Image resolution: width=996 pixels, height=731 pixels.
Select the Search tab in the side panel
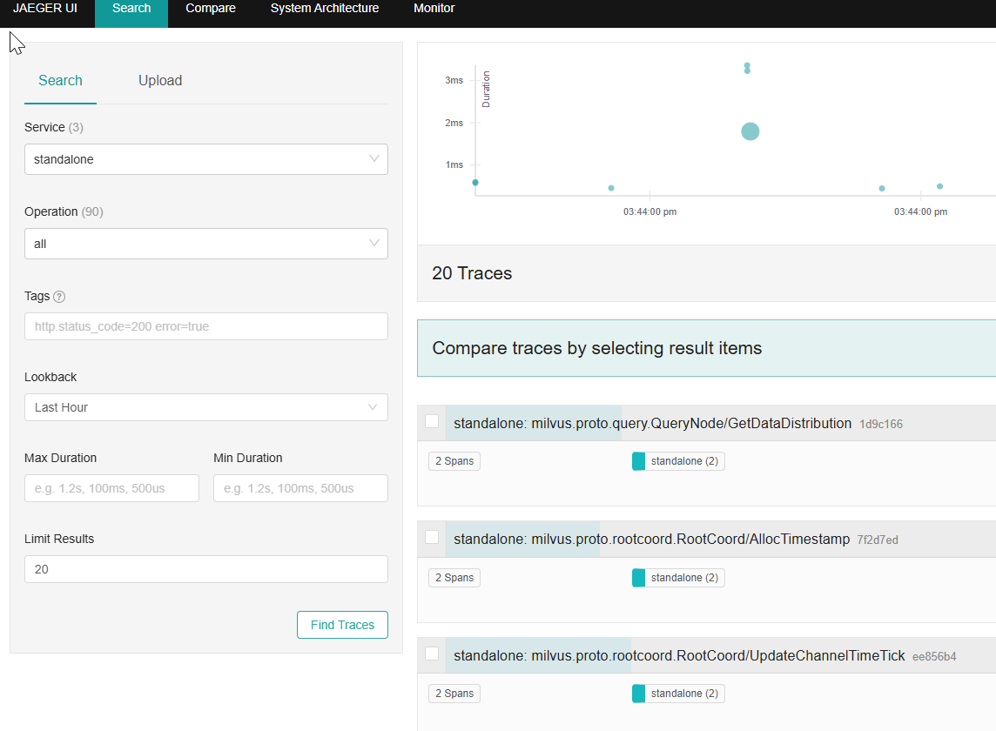(60, 81)
